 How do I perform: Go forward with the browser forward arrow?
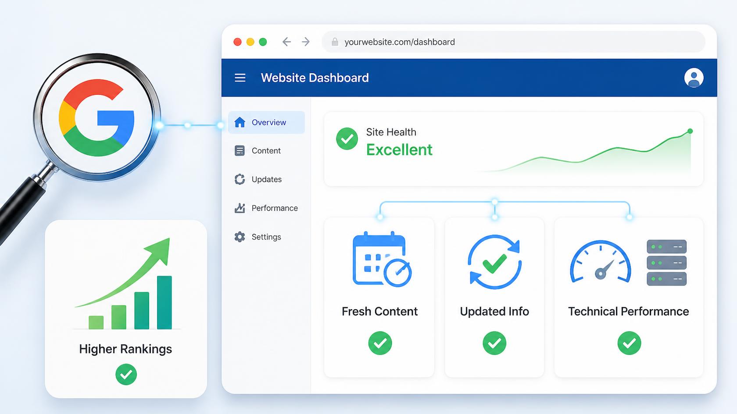pyautogui.click(x=306, y=42)
